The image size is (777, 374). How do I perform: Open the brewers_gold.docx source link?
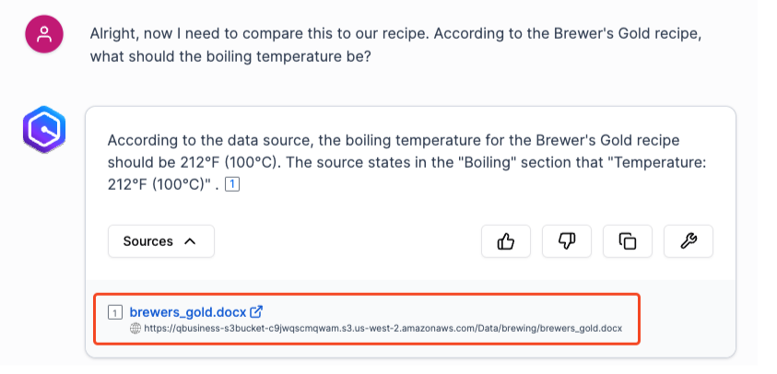tap(189, 311)
